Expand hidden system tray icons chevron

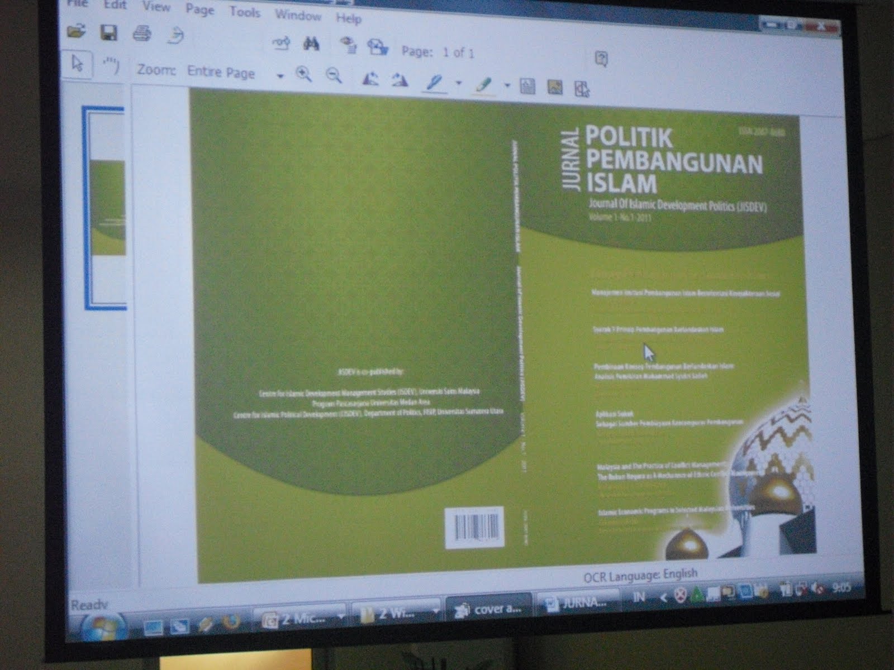pos(663,597)
